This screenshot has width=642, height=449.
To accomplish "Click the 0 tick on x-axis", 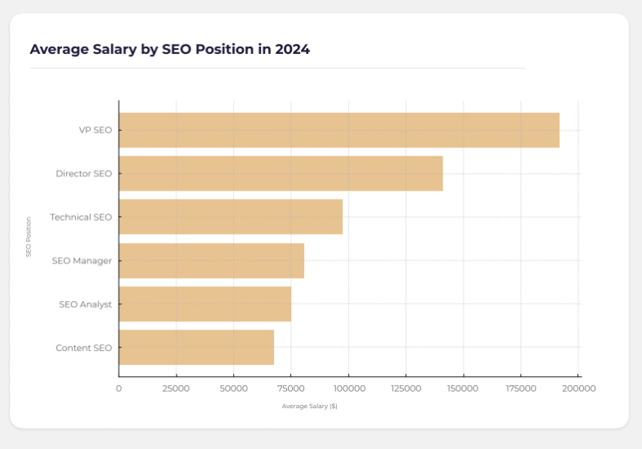I will [119, 388].
